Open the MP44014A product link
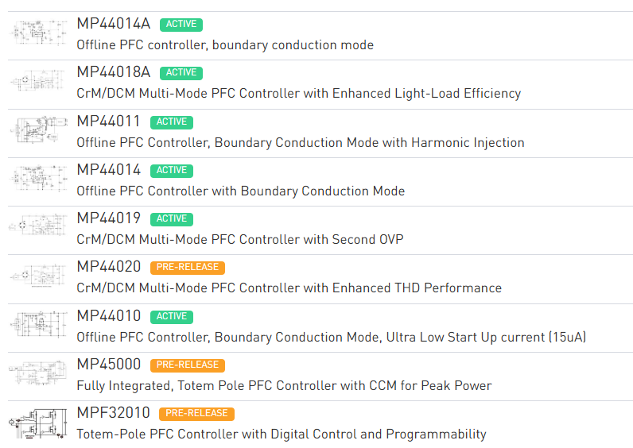The height and width of the screenshot is (448, 633). (x=113, y=24)
